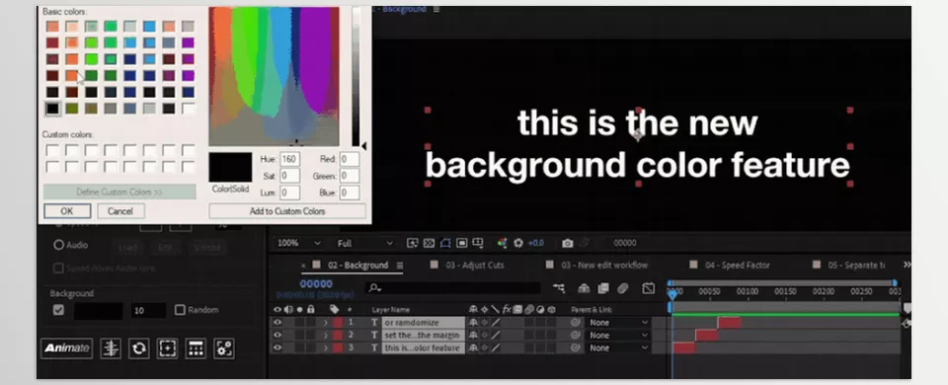Show hidden timeline tabs with double chevron
The width and height of the screenshot is (948, 385).
click(907, 266)
